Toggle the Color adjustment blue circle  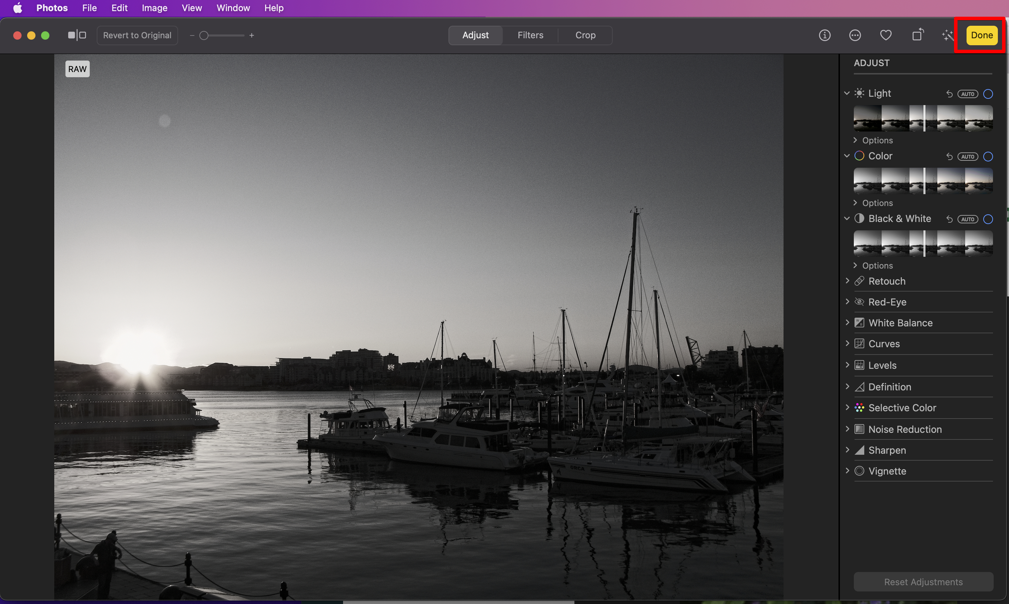pos(988,157)
